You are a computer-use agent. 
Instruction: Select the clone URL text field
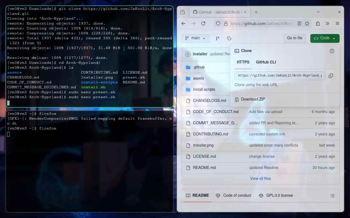coord(280,75)
